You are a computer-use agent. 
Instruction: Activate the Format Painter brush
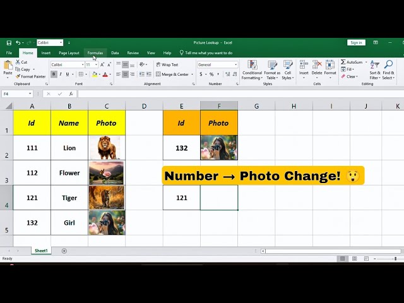[x=30, y=76]
